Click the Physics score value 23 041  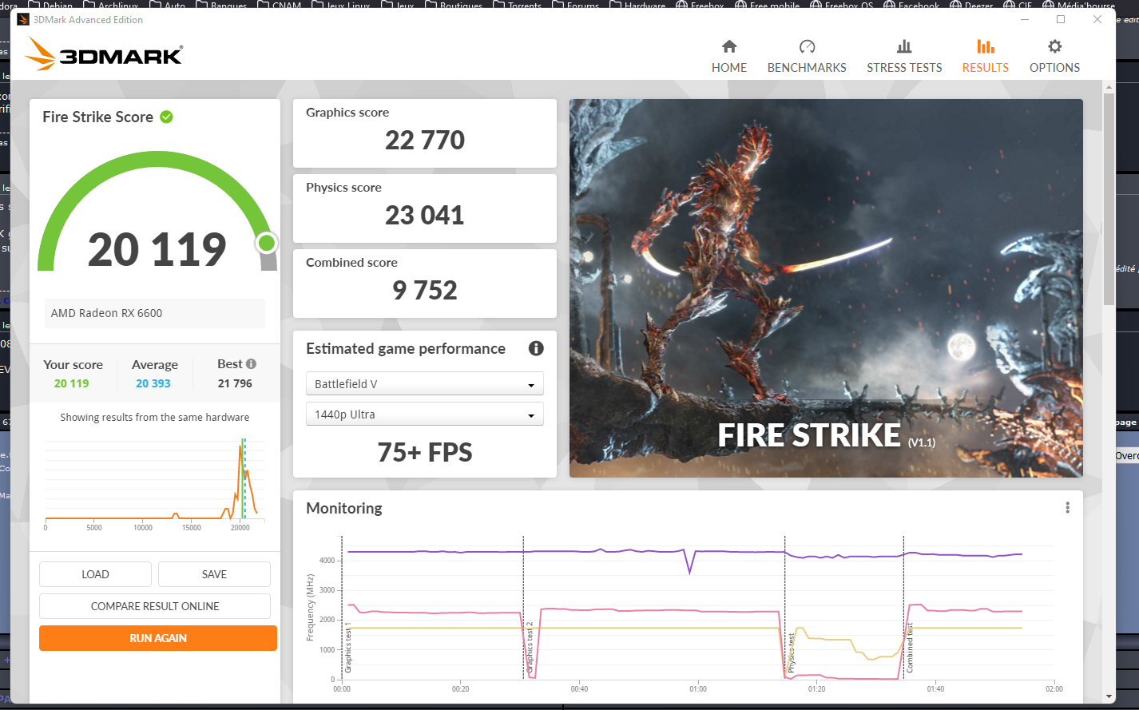[x=425, y=216]
